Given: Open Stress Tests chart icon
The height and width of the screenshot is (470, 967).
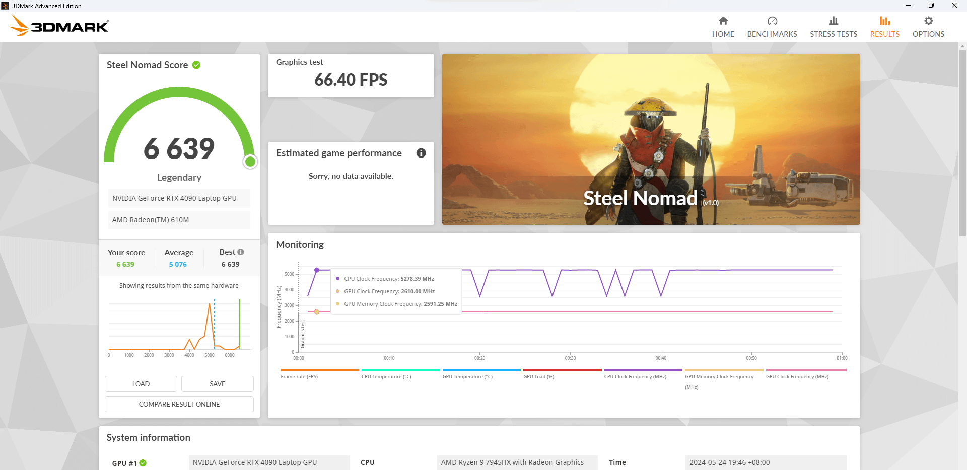Looking at the screenshot, I should tap(834, 21).
